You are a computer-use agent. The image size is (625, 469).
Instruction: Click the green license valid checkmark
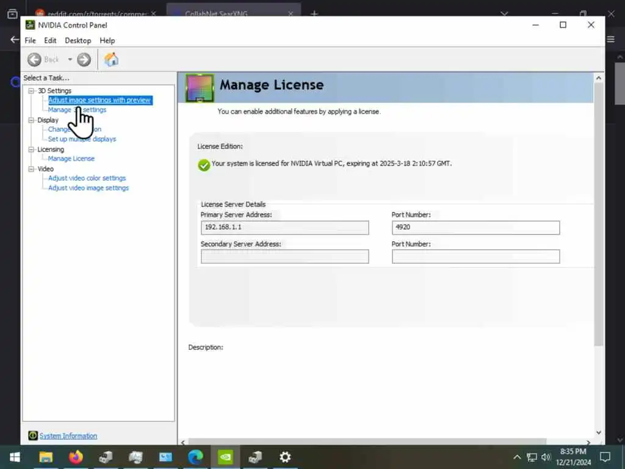pyautogui.click(x=204, y=165)
